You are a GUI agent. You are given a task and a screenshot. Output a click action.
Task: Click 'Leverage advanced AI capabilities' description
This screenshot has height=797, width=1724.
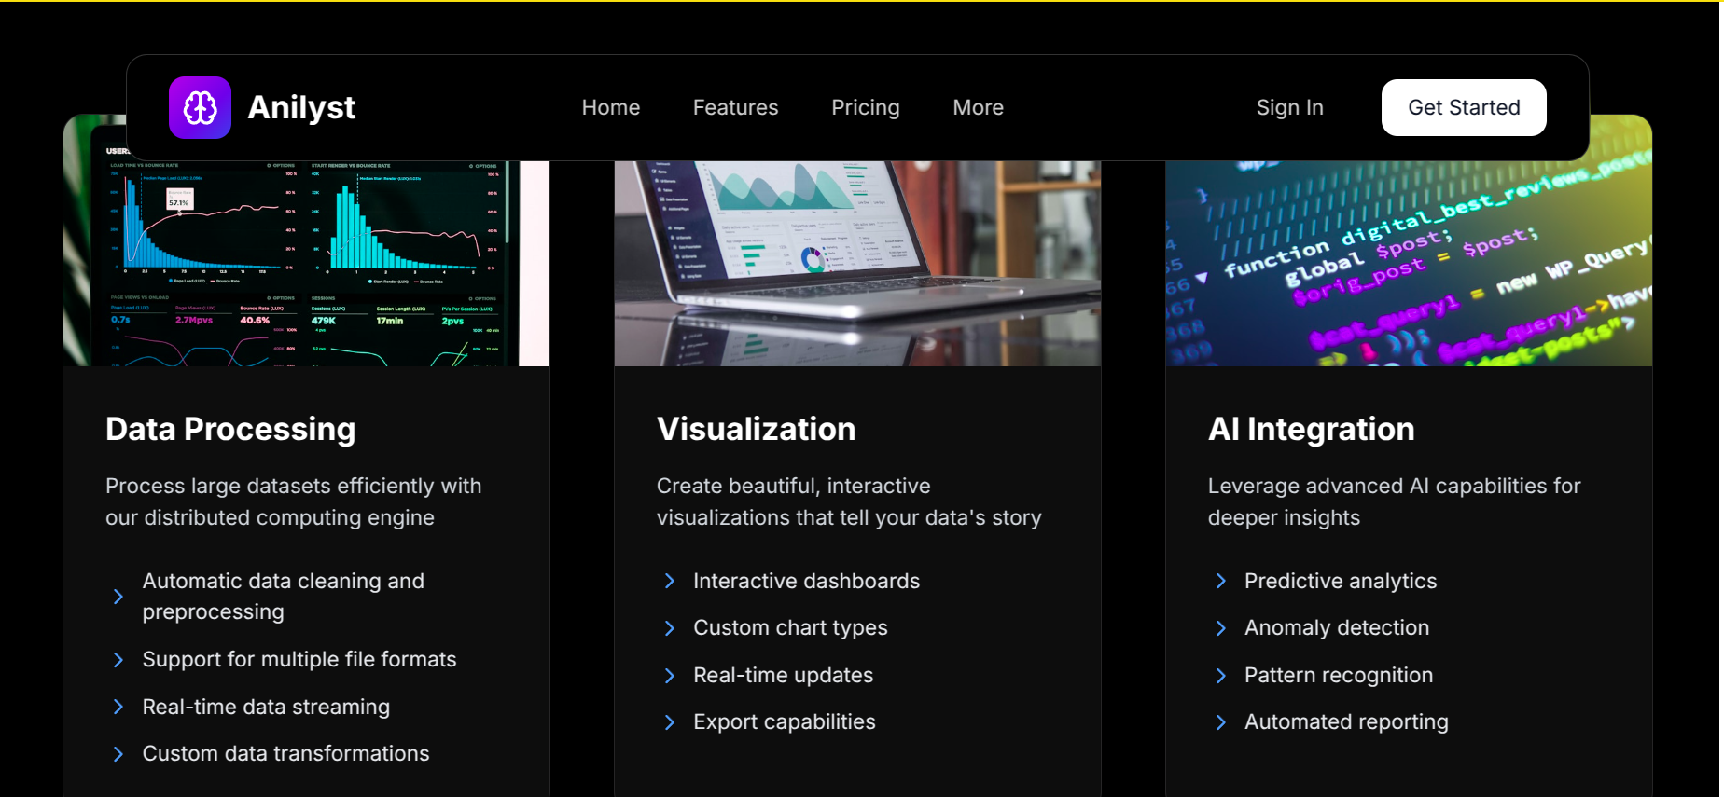pyautogui.click(x=1394, y=502)
